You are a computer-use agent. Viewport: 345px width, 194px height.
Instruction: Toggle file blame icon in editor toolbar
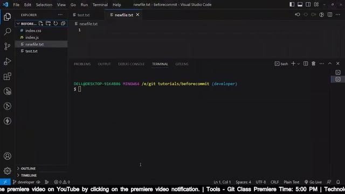pos(322,15)
